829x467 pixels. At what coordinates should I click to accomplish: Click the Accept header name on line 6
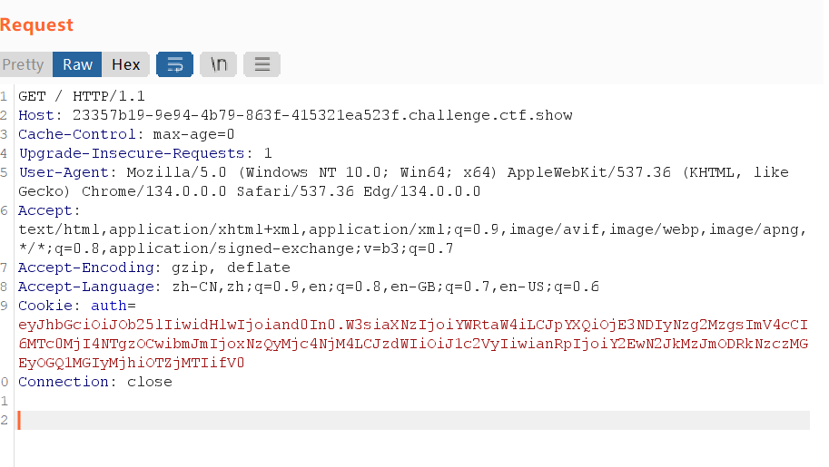[44, 210]
